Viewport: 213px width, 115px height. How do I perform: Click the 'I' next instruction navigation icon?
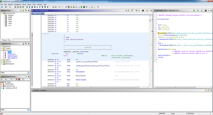30,7
